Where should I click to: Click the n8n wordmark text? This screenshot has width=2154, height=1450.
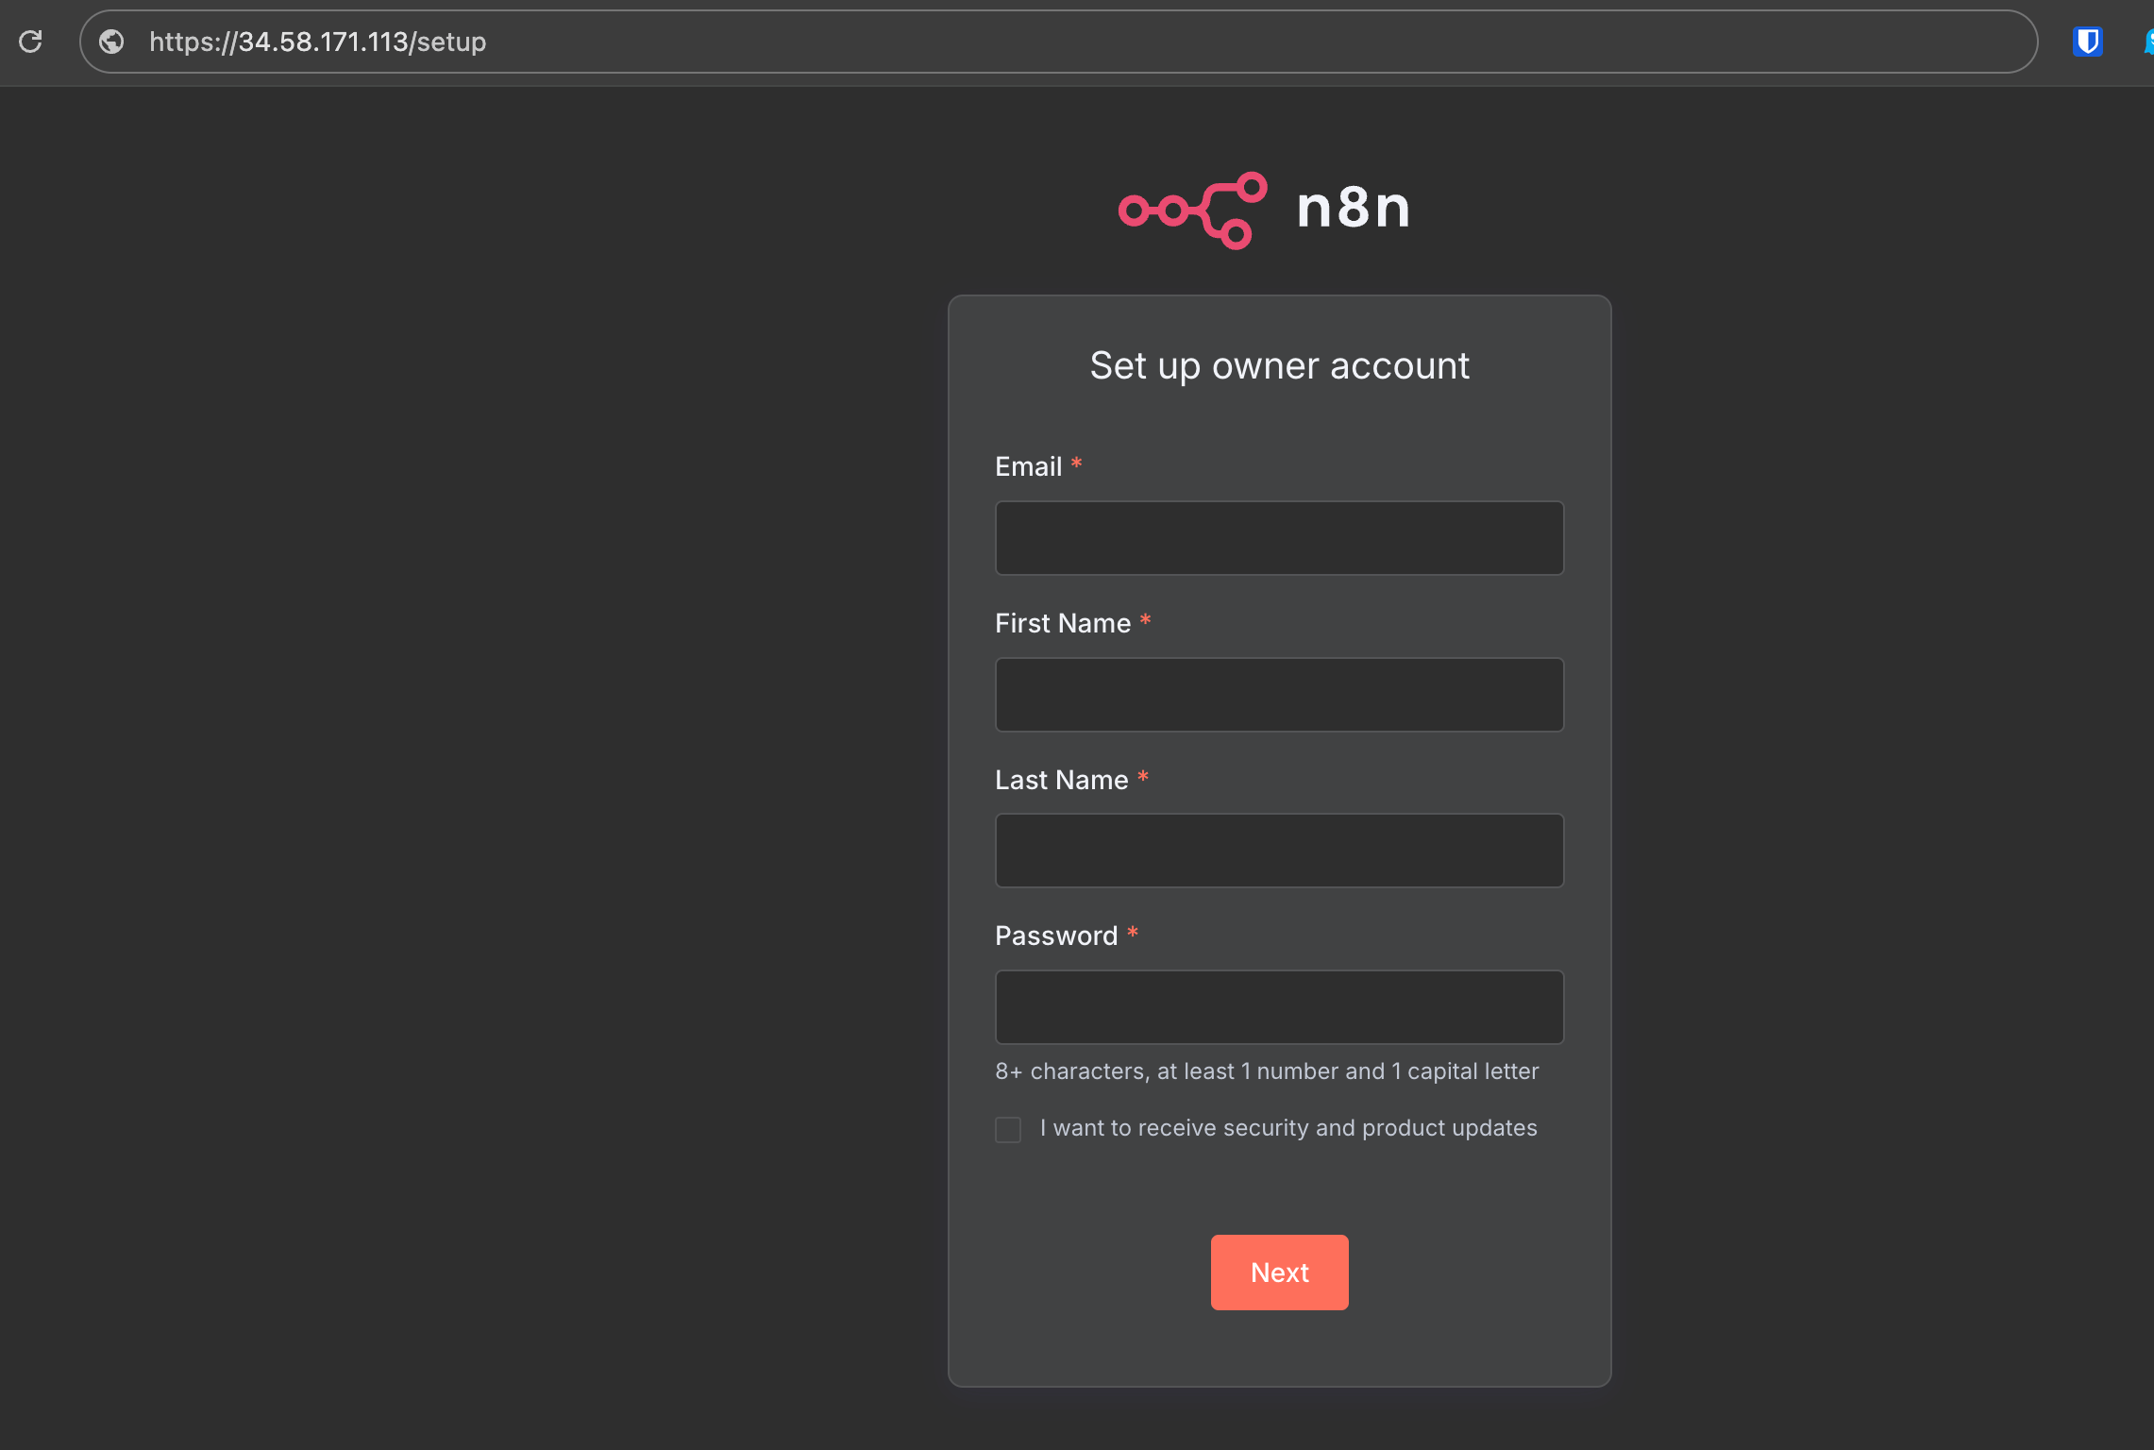1353,208
